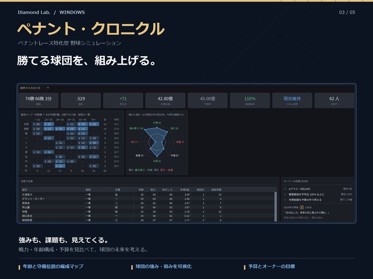Select the 林翔 roster row

click(147, 212)
